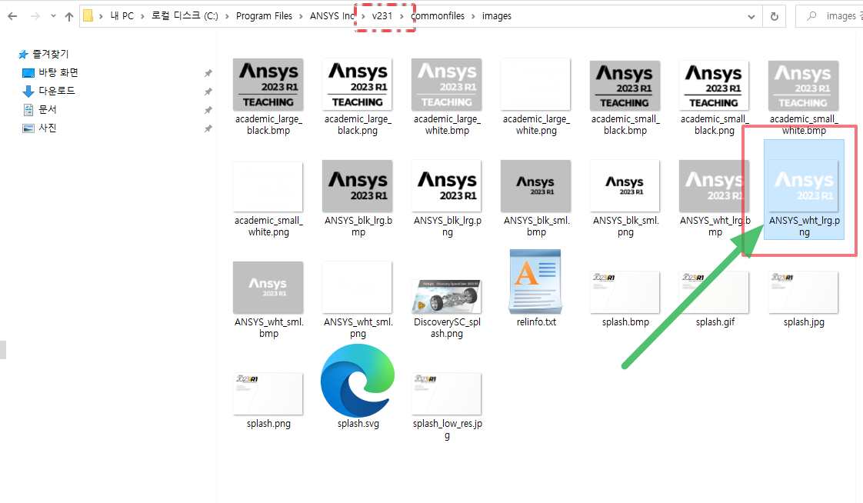
Task: Select academic_small_white.png file
Action: (268, 199)
